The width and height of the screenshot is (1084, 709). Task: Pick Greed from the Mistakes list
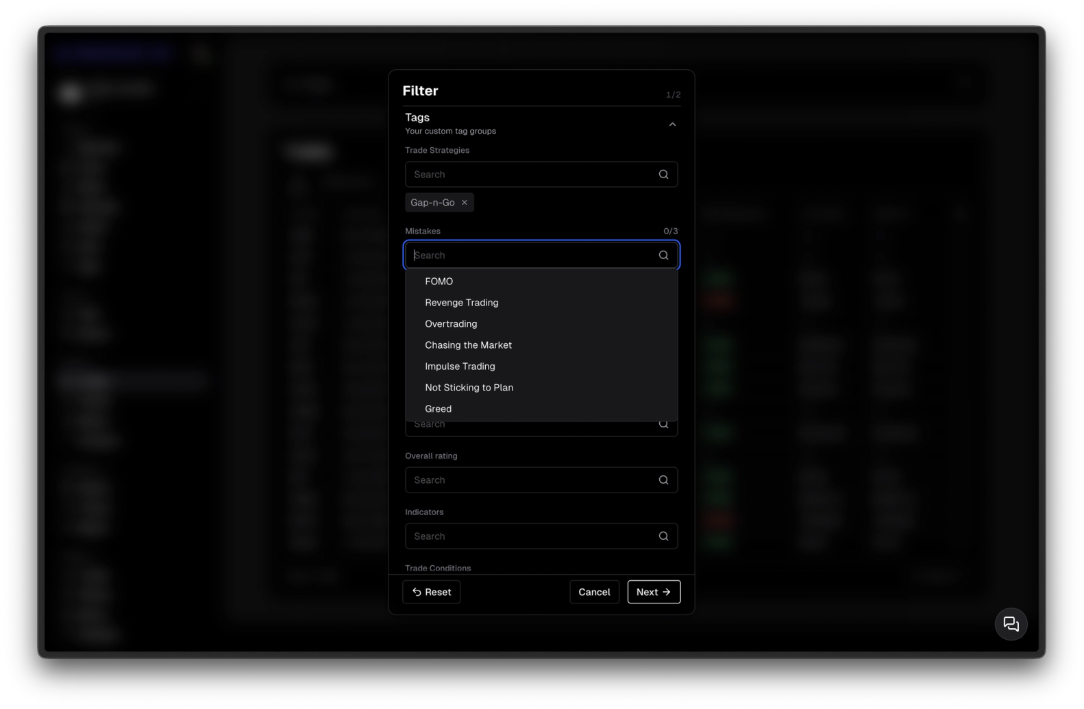point(541,409)
